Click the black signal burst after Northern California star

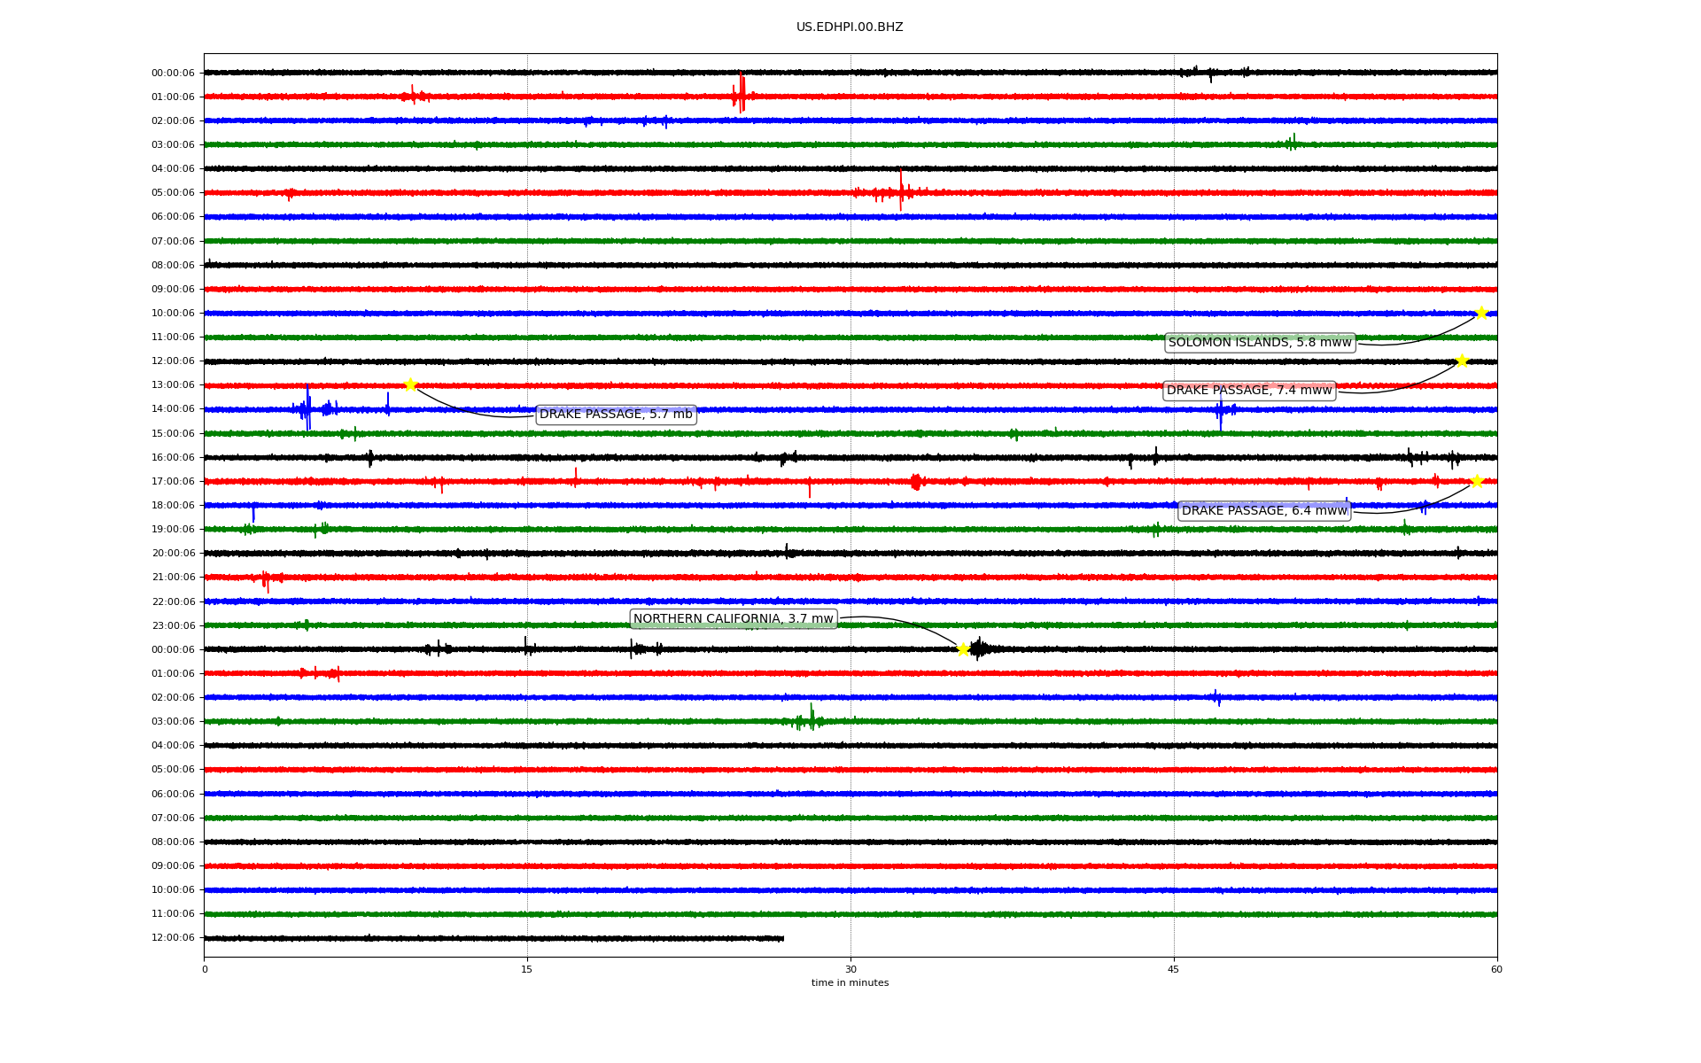coord(983,649)
